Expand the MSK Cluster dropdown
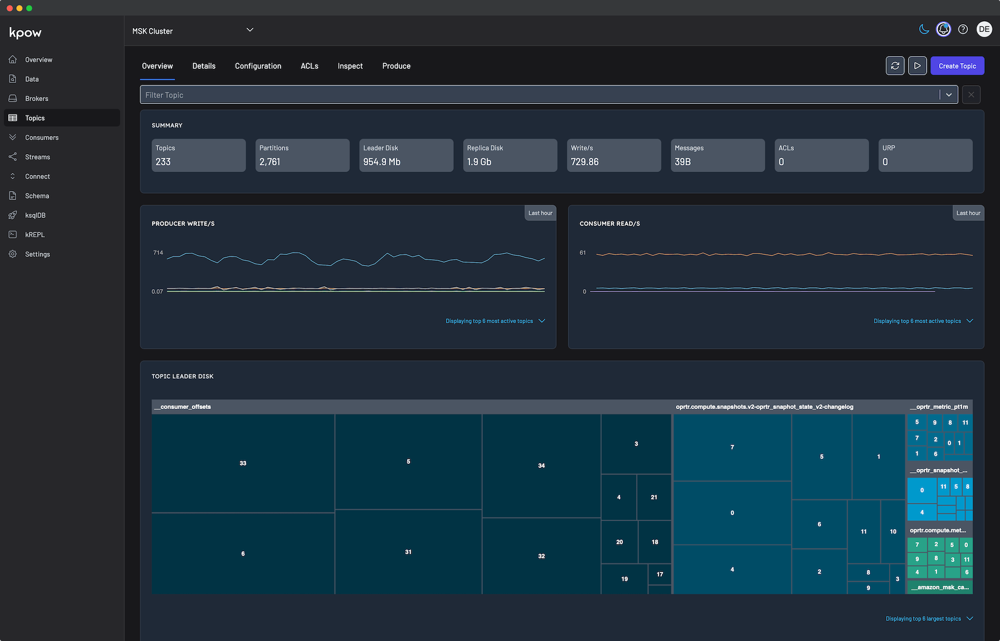 [x=250, y=30]
